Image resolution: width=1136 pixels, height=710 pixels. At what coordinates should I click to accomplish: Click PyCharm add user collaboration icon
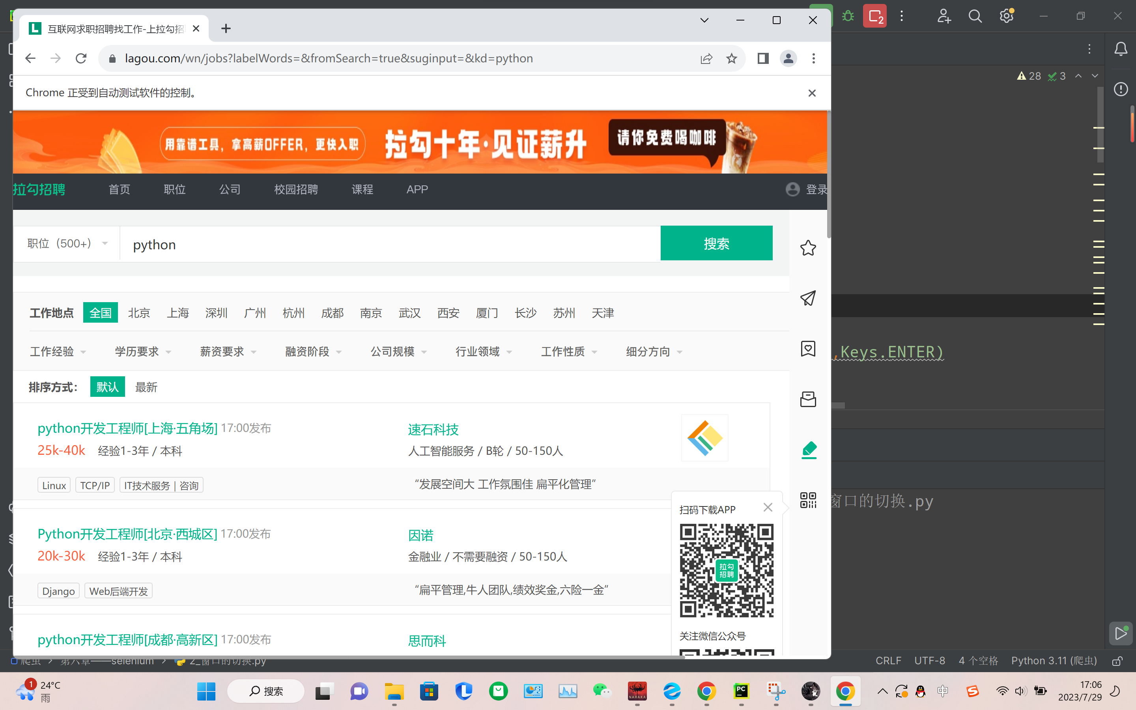[x=944, y=17]
